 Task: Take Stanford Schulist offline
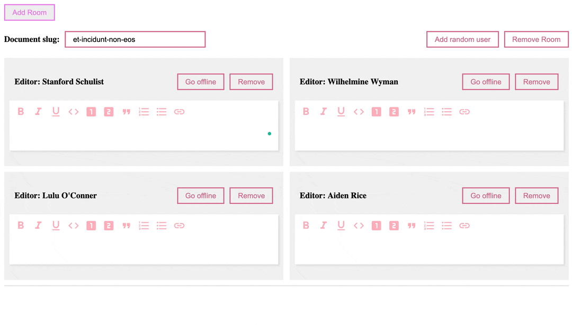201,82
